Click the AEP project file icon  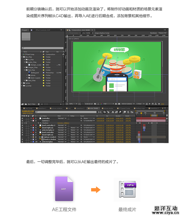point(64,189)
